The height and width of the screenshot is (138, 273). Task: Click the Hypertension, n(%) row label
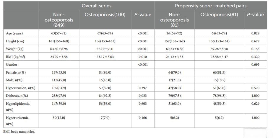(x=21, y=88)
